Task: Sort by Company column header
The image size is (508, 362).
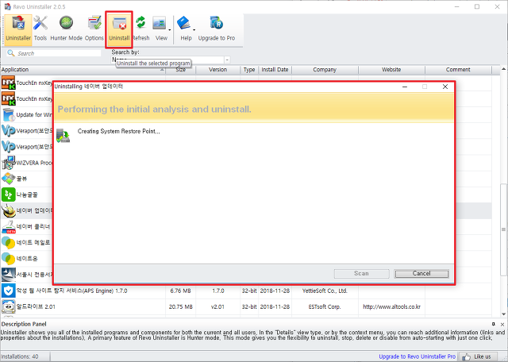Action: point(325,70)
